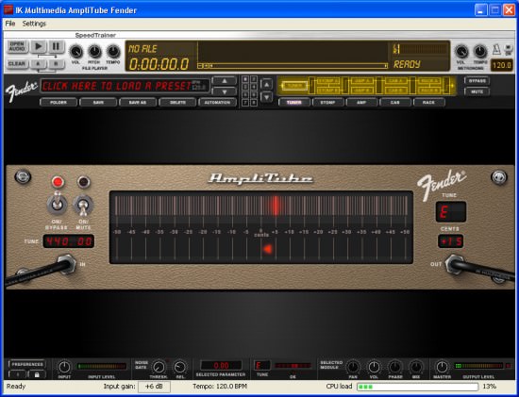Adjust noise gate REL knob
The height and width of the screenshot is (397, 519).
[180, 367]
